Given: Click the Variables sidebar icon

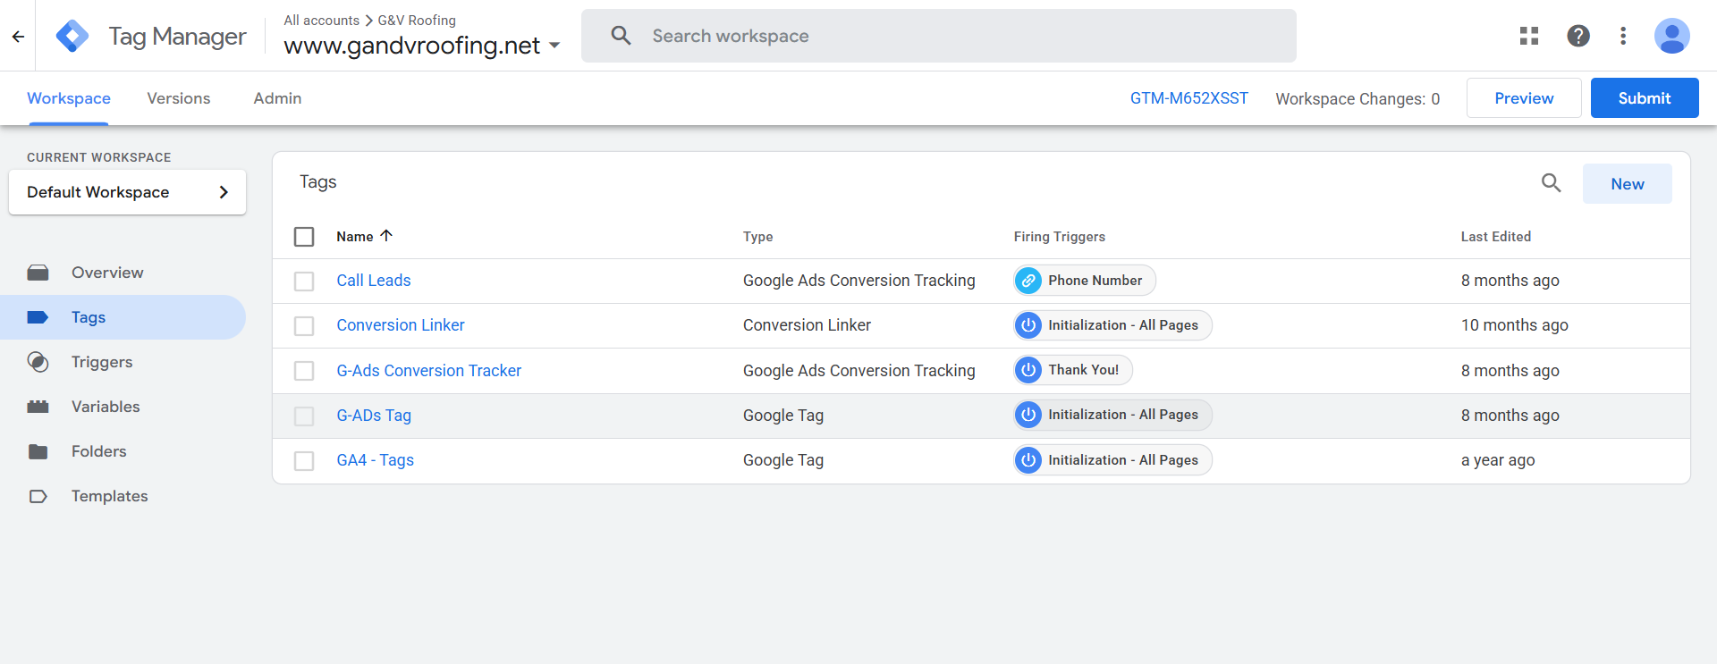Looking at the screenshot, I should click(38, 407).
